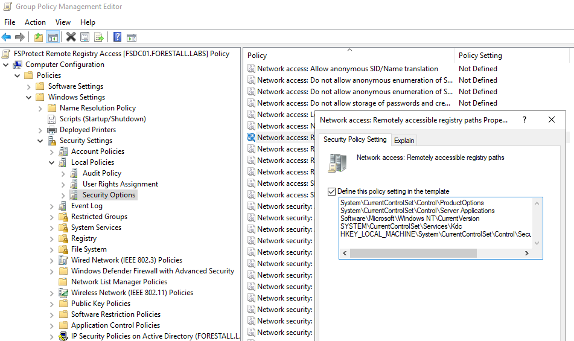Open Properties from the toolbar icon
The image size is (574, 341).
[x=85, y=37]
